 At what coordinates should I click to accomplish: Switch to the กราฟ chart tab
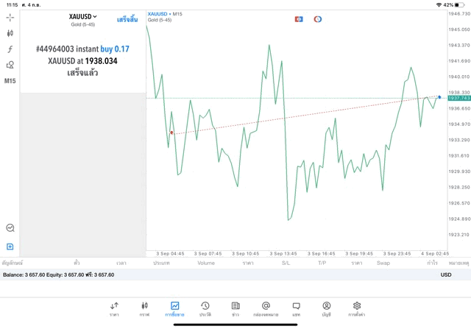point(144,308)
